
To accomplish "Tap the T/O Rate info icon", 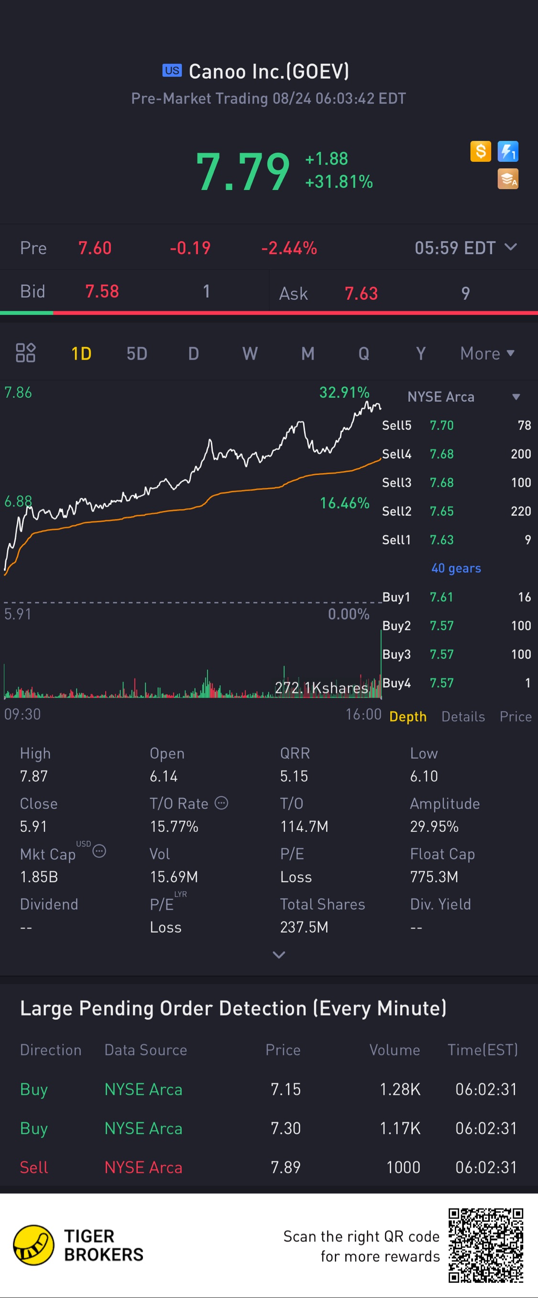I will [221, 802].
